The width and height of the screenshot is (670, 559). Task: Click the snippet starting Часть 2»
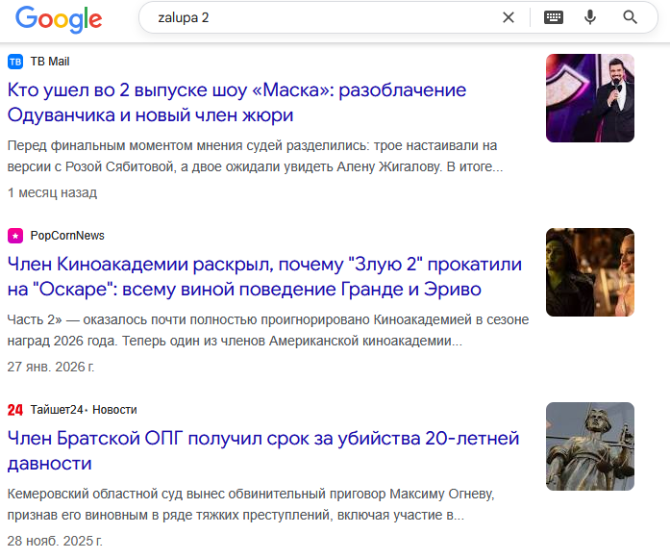[268, 330]
